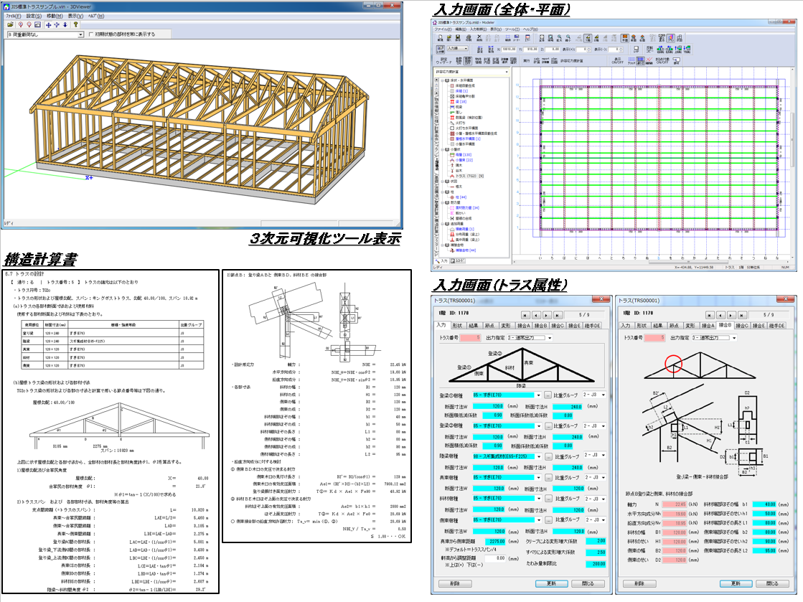
Task: Toggle the グリッド grid display button
Action: click(x=631, y=61)
